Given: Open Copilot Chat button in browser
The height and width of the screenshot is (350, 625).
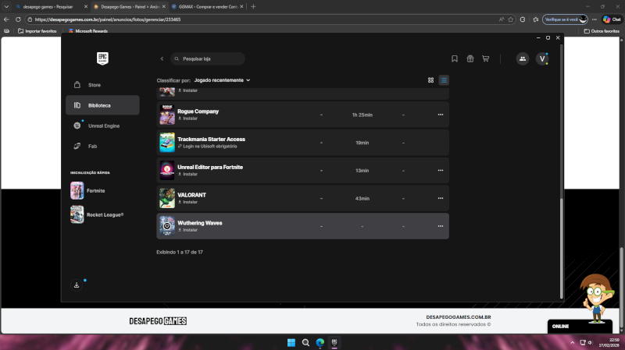Looking at the screenshot, I should (x=612, y=19).
